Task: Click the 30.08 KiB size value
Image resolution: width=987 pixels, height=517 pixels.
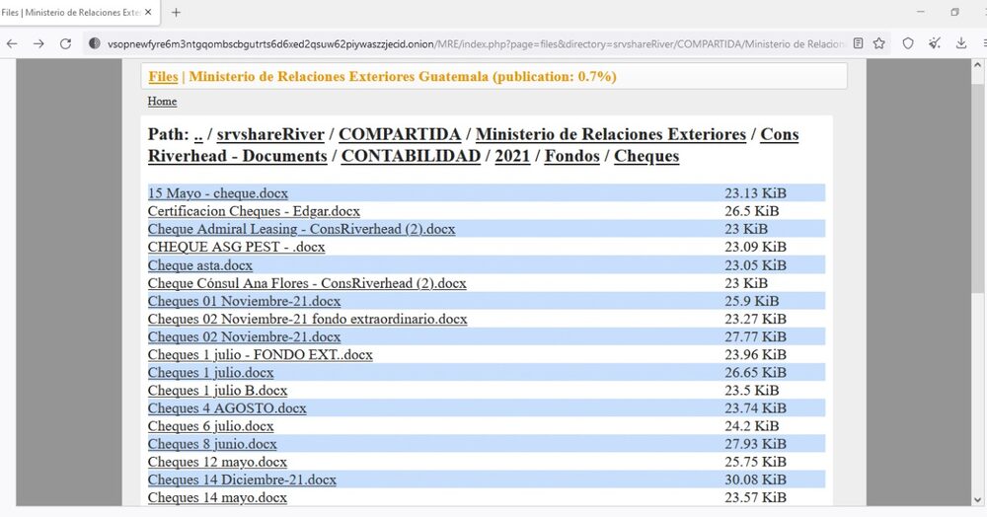Action: click(755, 480)
